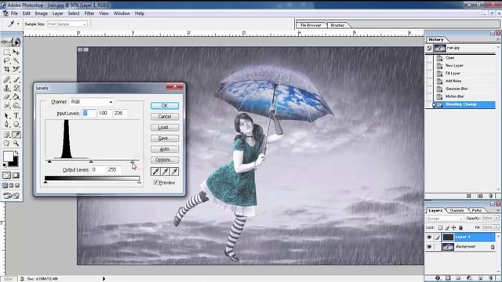The image size is (502, 282).
Task: Select the Eraser tool
Action: coord(6,97)
